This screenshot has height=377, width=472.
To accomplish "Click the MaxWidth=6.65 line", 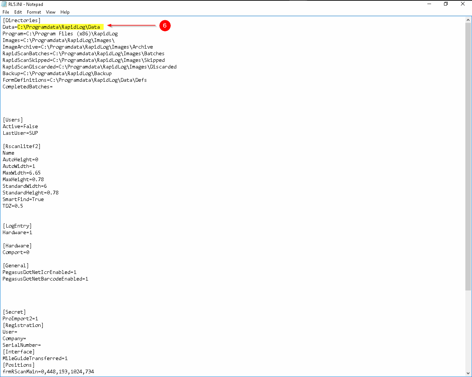I will pos(22,173).
